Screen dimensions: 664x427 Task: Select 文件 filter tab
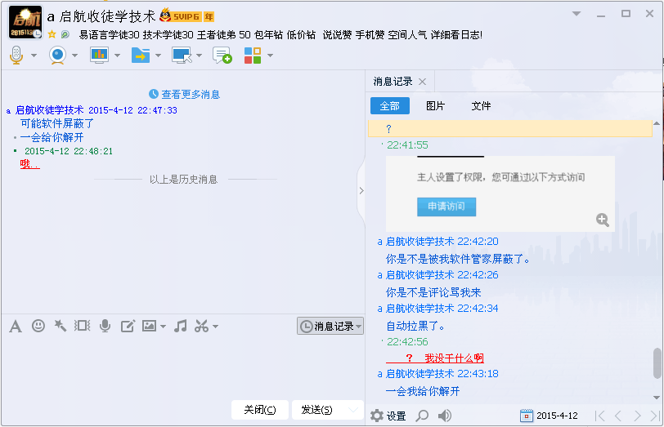pyautogui.click(x=481, y=105)
